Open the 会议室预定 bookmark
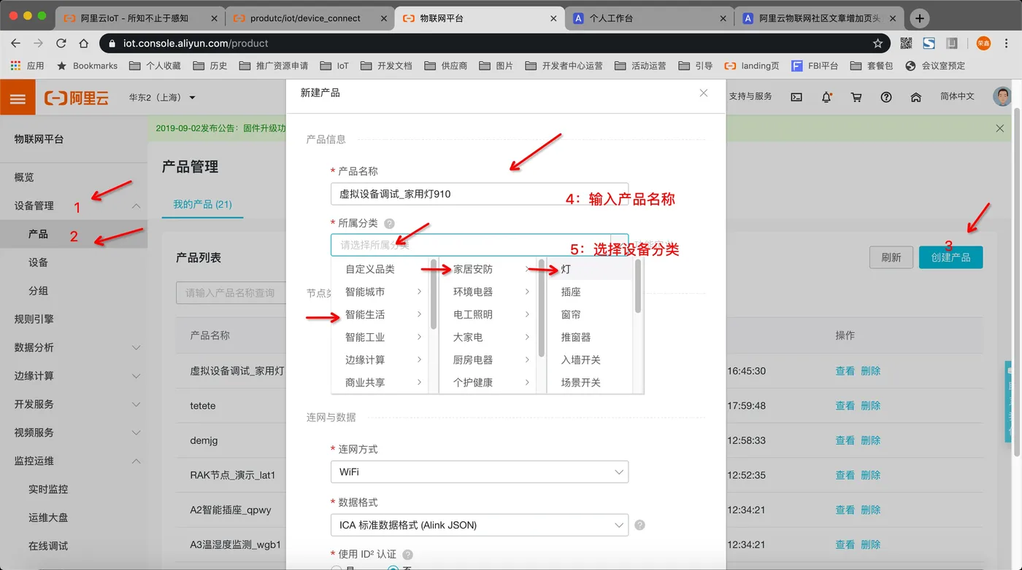This screenshot has width=1022, height=570. pos(935,66)
